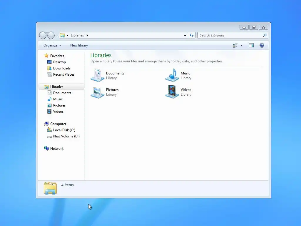The height and width of the screenshot is (226, 301).
Task: Open the Music library note icon
Action: pos(172,75)
